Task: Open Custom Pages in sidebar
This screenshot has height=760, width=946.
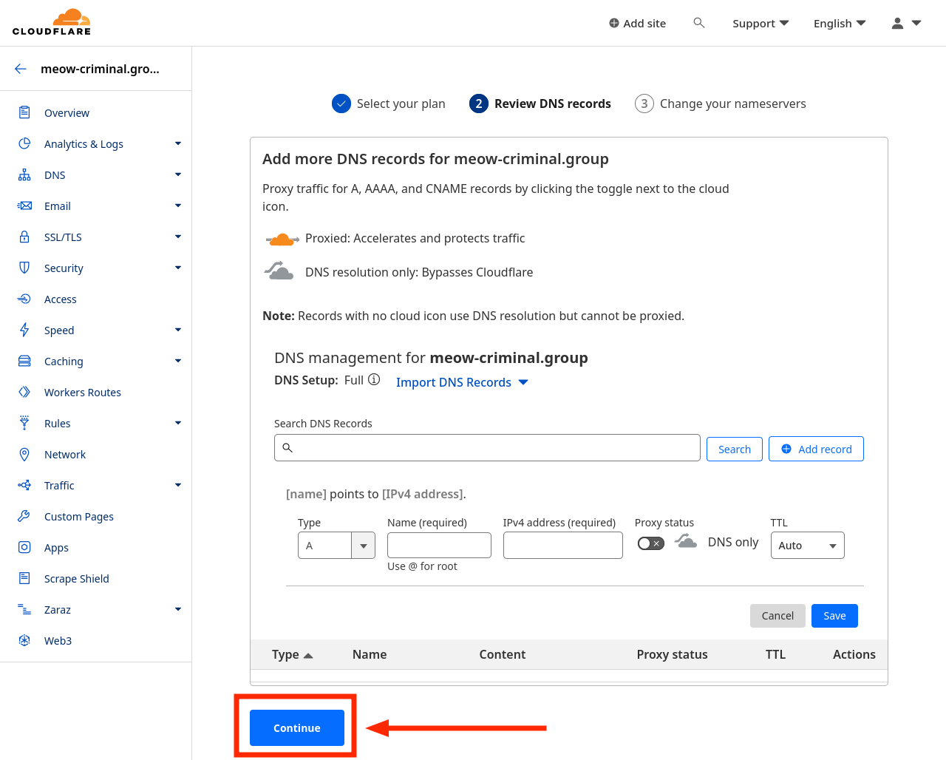Action: click(x=79, y=516)
